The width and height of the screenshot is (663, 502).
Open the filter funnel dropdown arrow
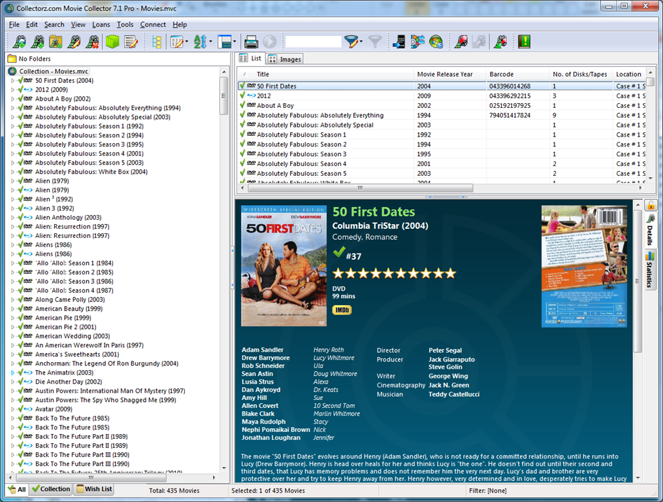[361, 41]
